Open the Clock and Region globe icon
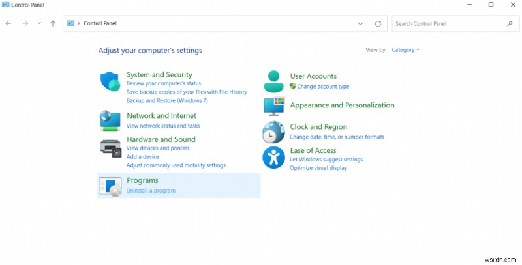Image resolution: width=522 pixels, height=265 pixels. 273,132
